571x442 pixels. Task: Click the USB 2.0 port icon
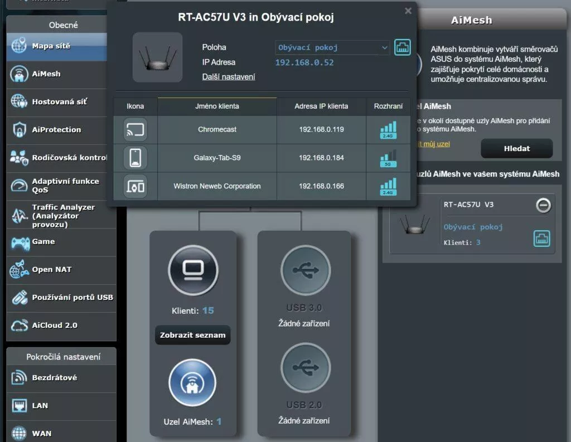coord(306,367)
